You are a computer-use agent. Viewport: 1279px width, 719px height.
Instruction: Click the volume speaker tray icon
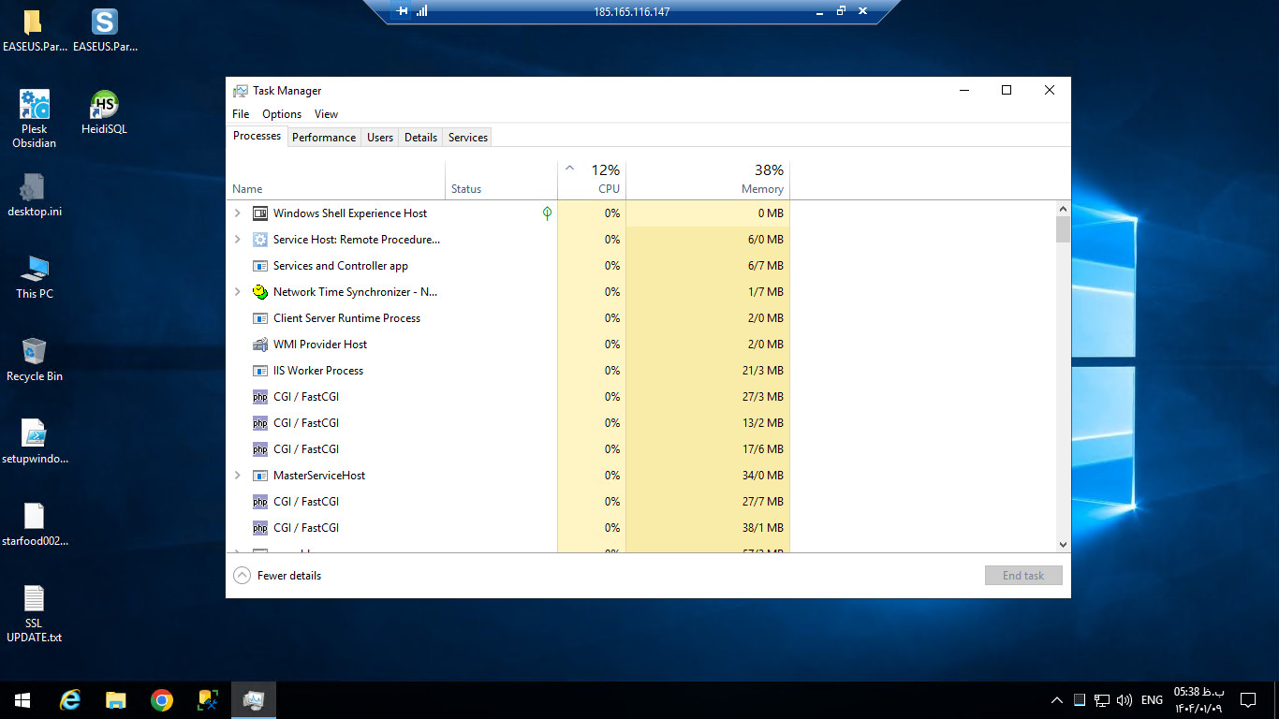pos(1125,700)
